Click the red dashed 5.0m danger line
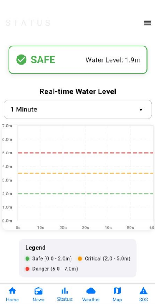 pyautogui.click(x=85, y=153)
